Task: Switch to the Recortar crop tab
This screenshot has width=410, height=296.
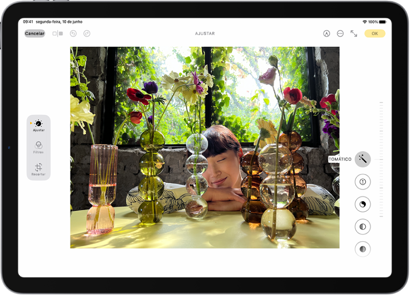Action: [x=38, y=169]
